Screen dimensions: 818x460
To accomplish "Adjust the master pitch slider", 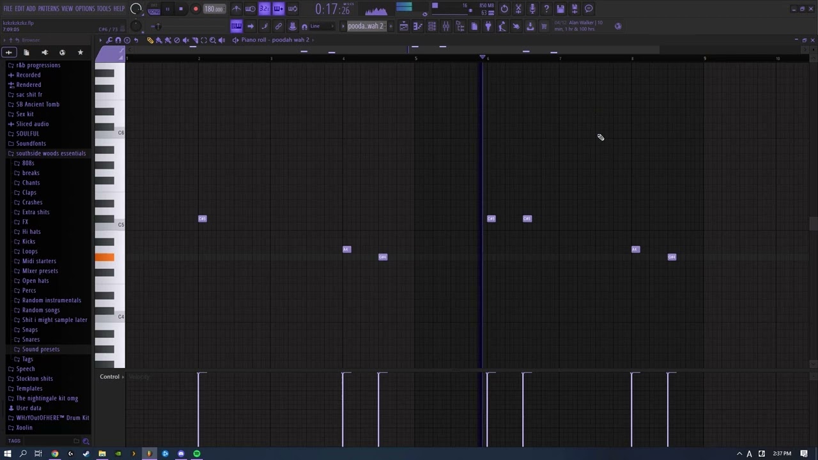I will tap(157, 26).
